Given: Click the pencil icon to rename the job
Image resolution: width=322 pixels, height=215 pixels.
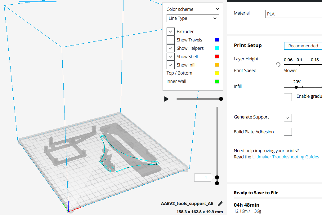Looking at the screenshot, I should (x=220, y=204).
